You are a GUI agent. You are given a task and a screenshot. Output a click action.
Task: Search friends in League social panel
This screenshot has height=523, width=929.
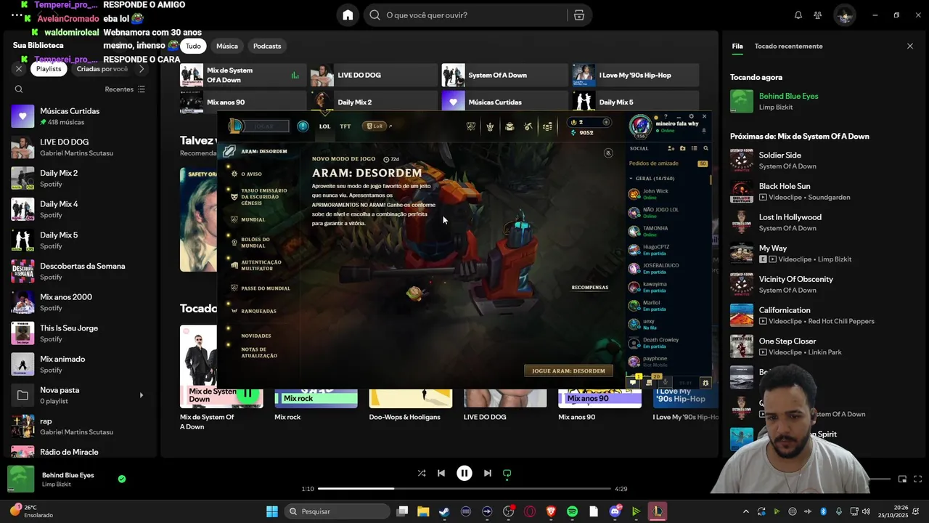coord(705,148)
